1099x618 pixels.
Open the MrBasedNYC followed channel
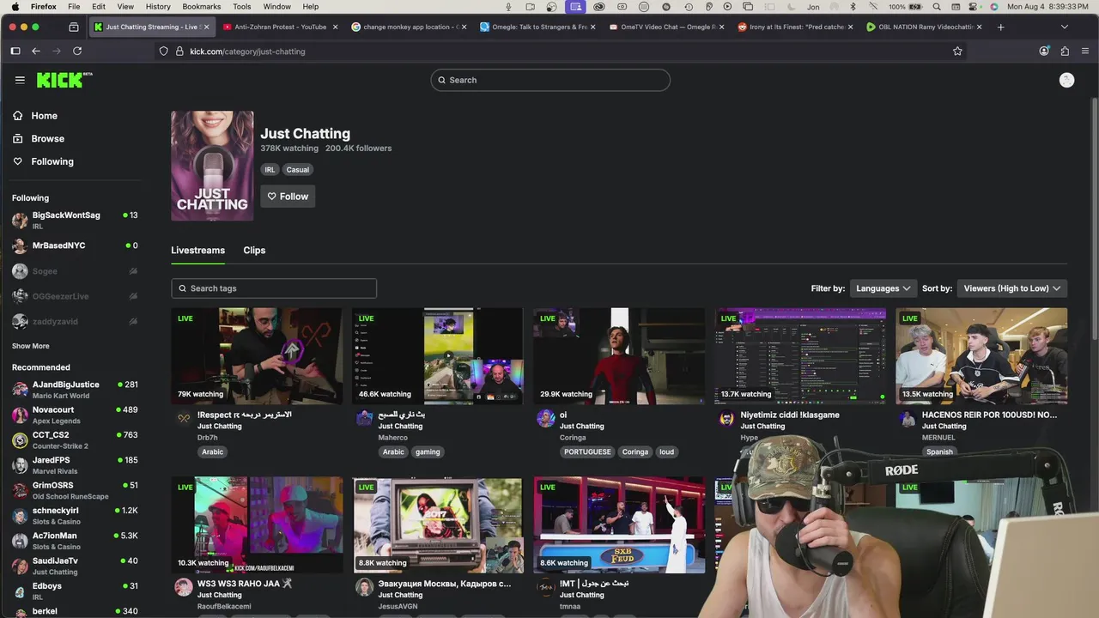pyautogui.click(x=75, y=245)
